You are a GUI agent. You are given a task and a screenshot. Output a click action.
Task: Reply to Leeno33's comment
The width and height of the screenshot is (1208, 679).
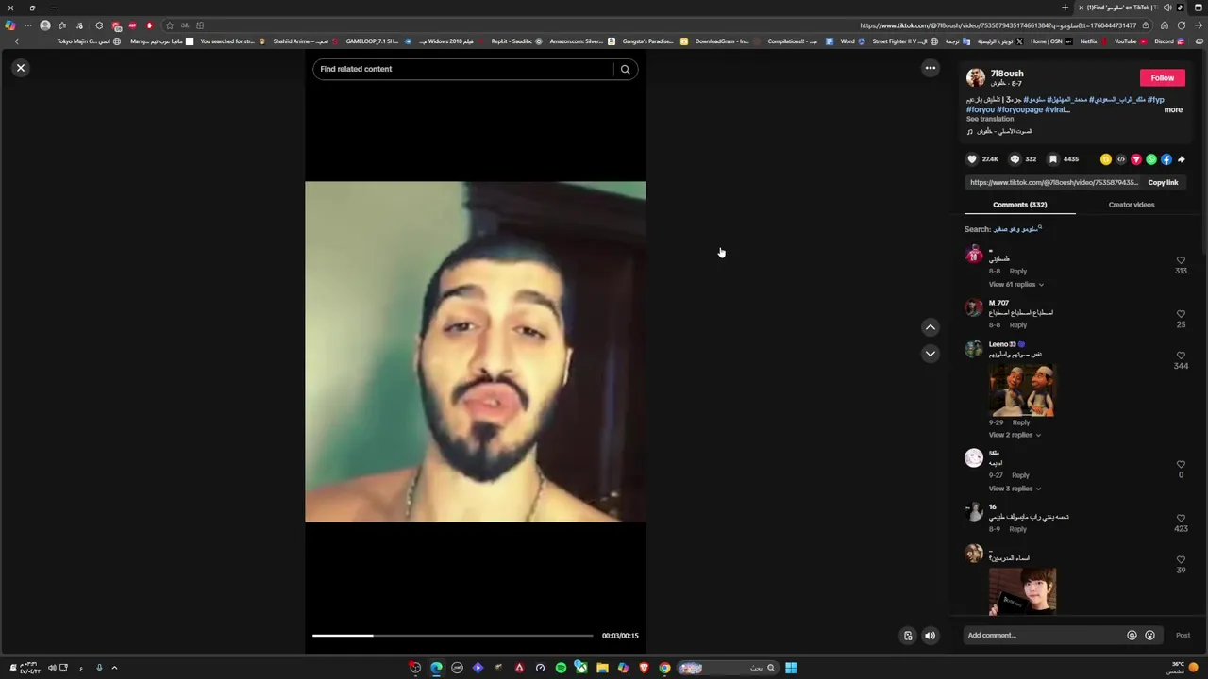[x=1021, y=422]
